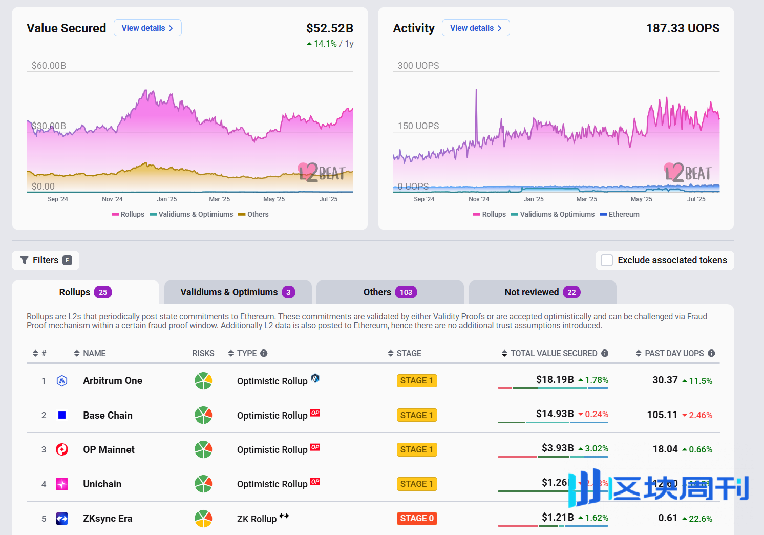Click the F shortcut badge in Filters
The height and width of the screenshot is (535, 764).
pos(67,260)
